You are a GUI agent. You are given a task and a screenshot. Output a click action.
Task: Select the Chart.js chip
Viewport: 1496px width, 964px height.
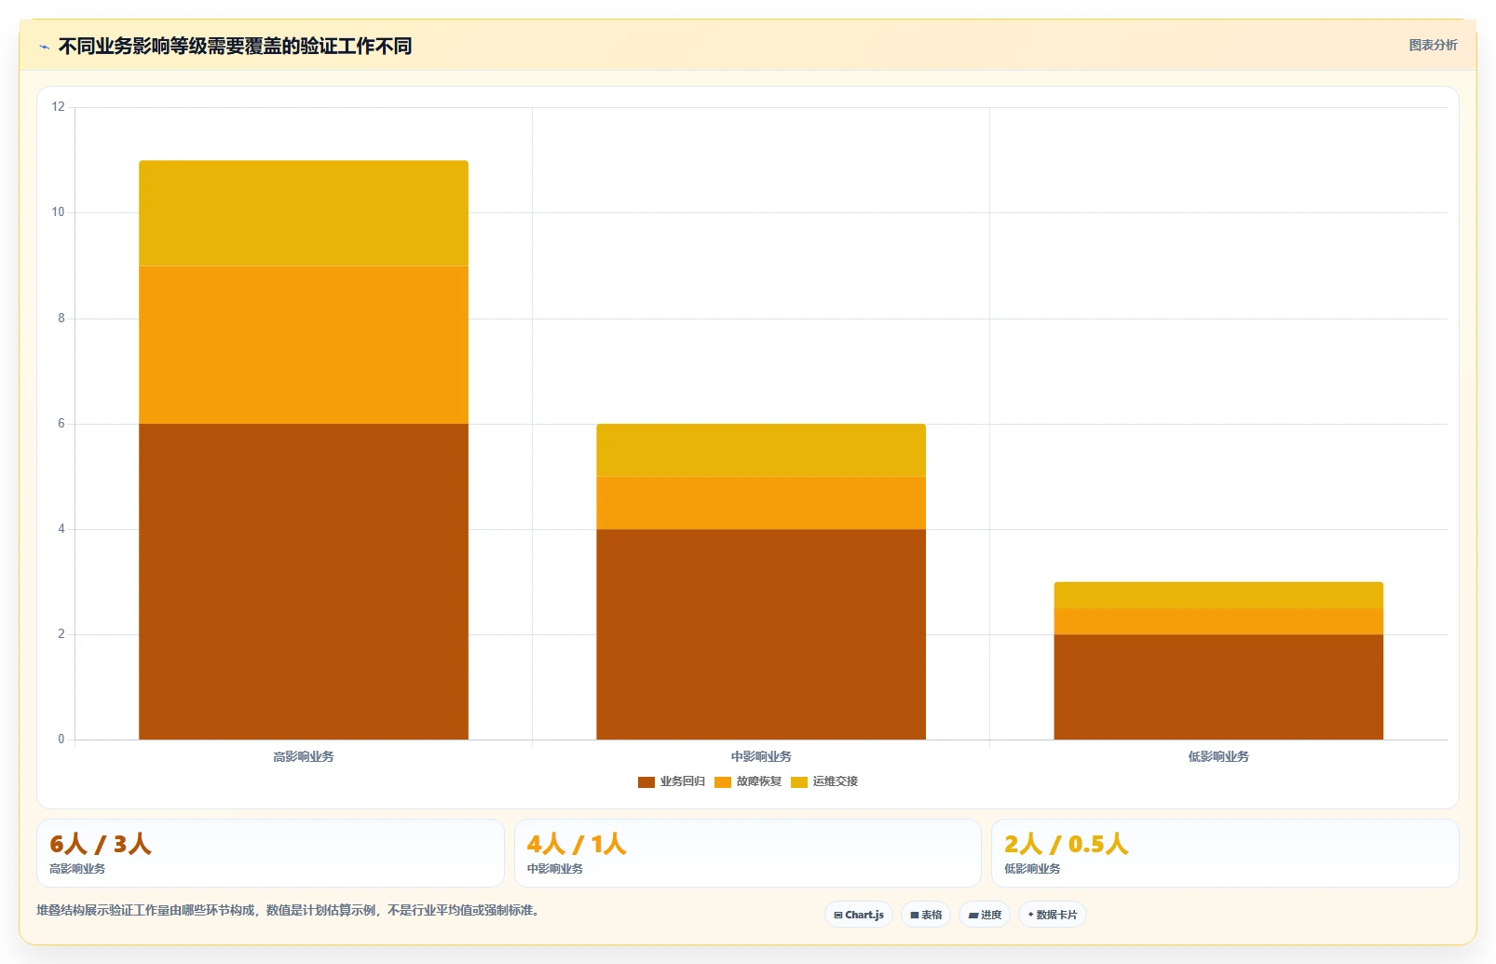pos(859,915)
